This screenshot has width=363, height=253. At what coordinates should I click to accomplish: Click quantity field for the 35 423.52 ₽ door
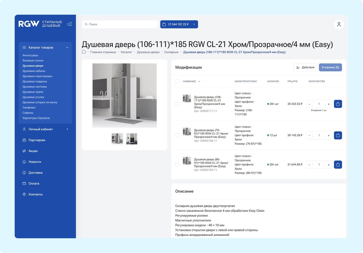[319, 104]
